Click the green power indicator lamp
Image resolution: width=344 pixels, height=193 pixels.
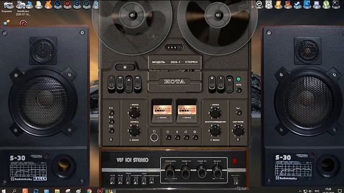(239, 79)
